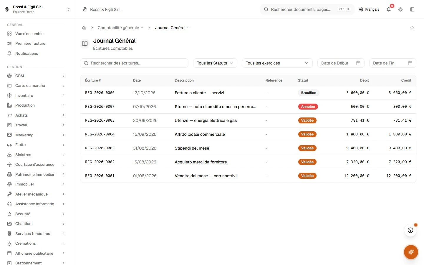Image resolution: width=424 pixels, height=265 pixels.
Task: Open entry REG-2026-0006
Action: pyautogui.click(x=100, y=93)
